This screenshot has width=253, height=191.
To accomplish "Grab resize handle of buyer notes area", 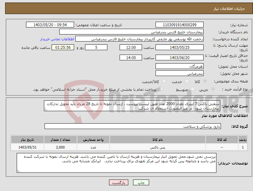I will (x=19, y=171).
